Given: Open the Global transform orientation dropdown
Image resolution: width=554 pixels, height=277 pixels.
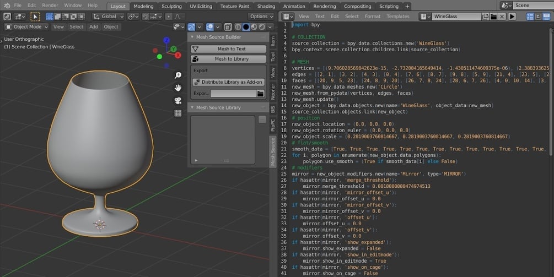Looking at the screenshot, I should tap(109, 17).
